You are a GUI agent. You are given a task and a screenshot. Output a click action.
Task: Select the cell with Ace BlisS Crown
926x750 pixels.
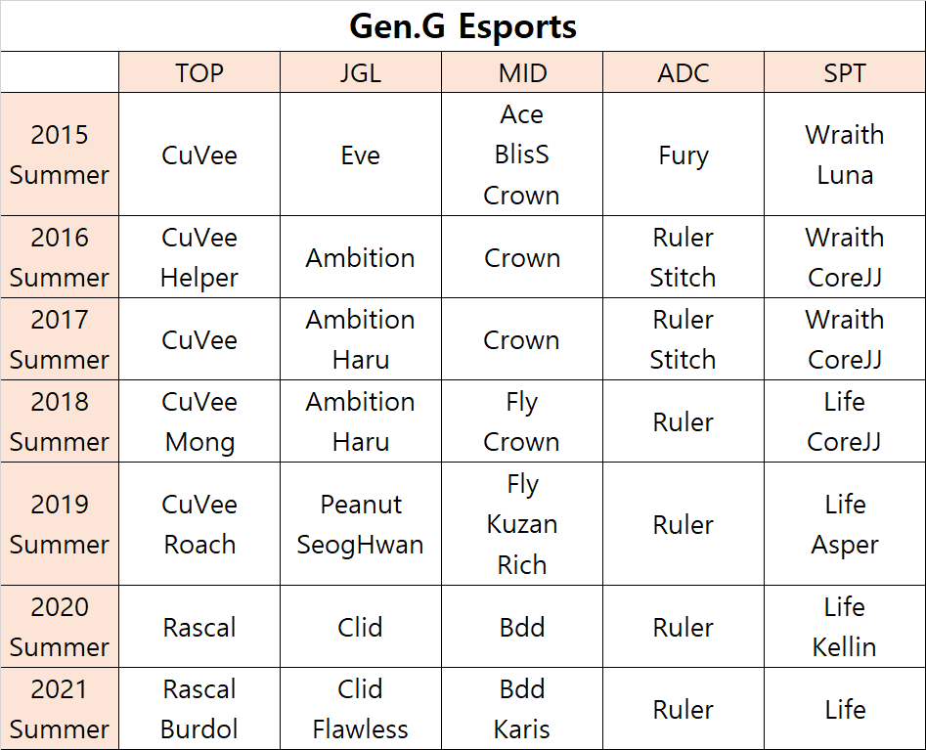pyautogui.click(x=522, y=154)
